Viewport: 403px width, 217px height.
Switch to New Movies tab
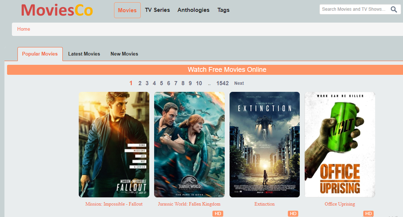(124, 54)
